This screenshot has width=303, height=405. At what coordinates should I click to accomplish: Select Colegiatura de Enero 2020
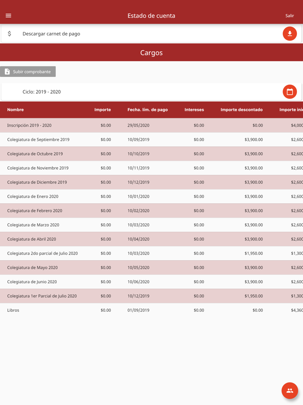[151, 196]
